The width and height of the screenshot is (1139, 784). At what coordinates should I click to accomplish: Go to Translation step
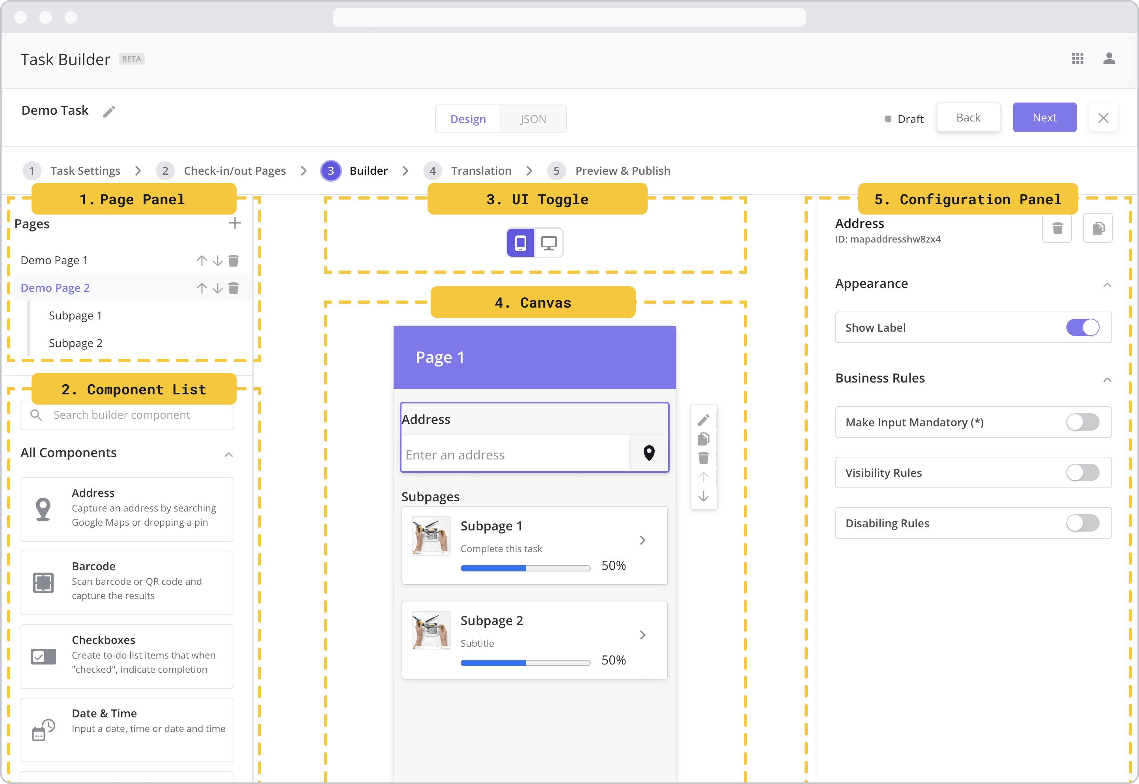(468, 171)
